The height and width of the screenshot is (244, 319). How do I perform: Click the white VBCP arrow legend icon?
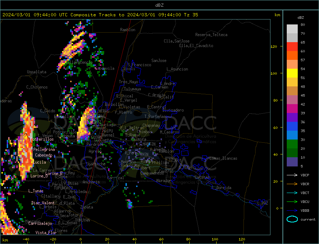pos(292,175)
